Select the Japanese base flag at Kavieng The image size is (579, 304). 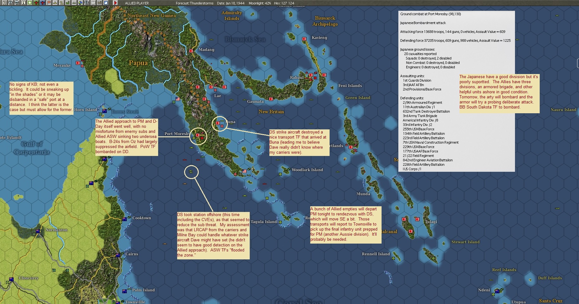coord(304,39)
